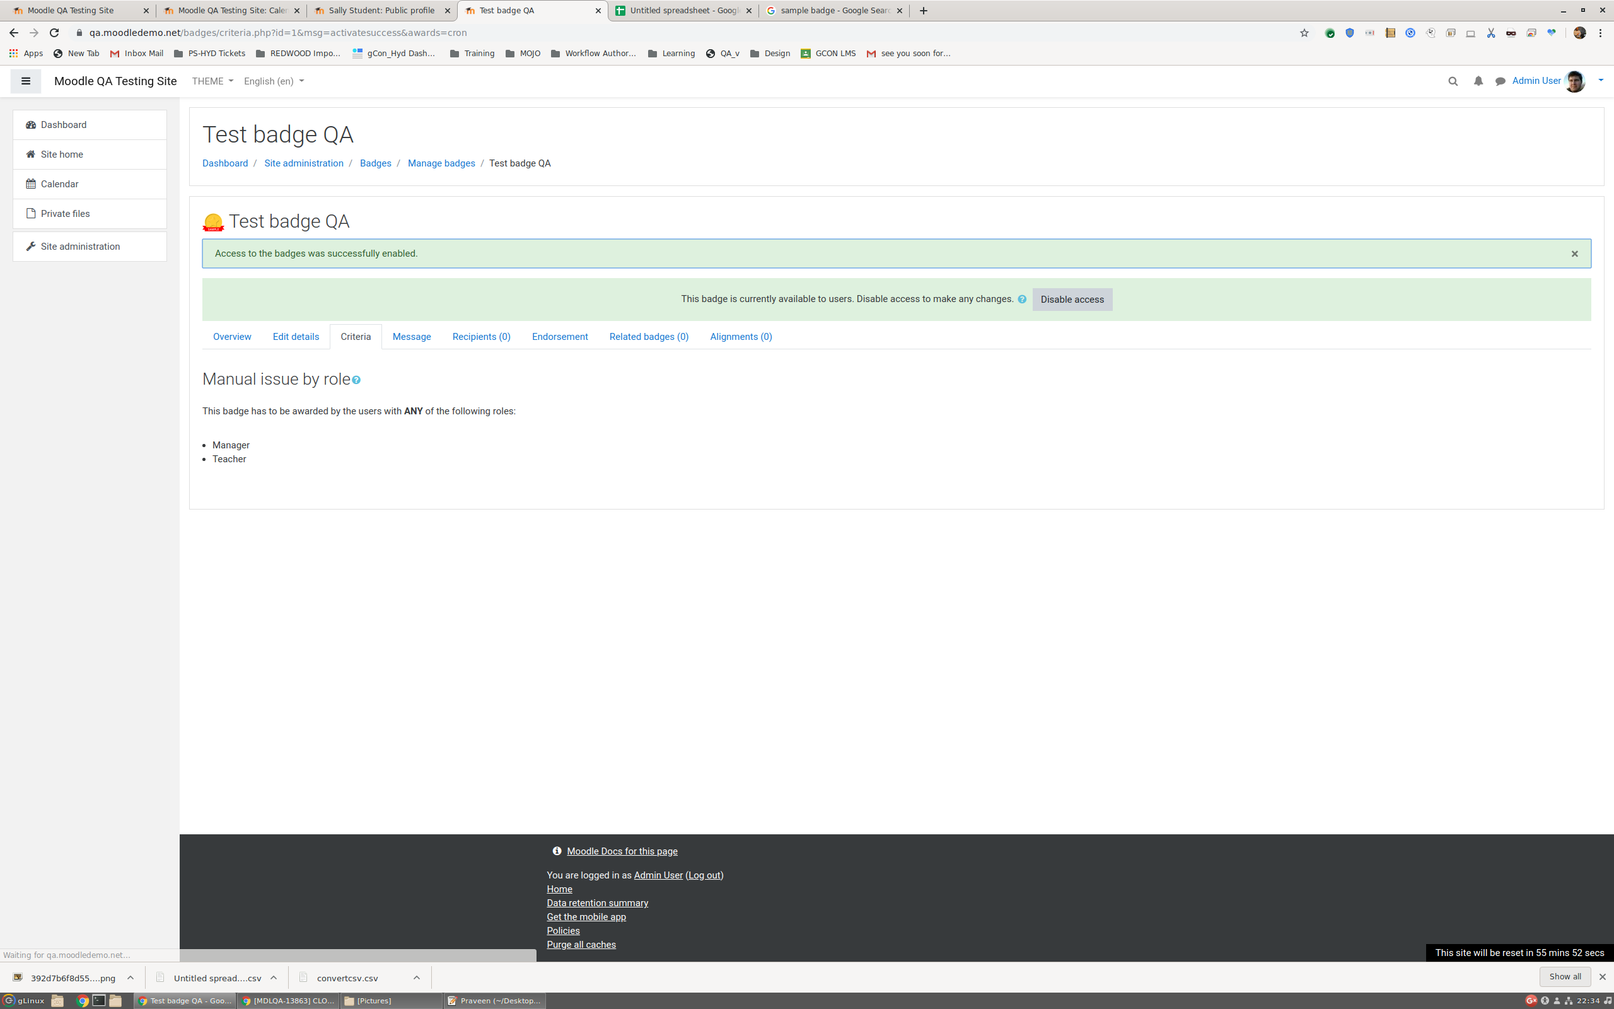
Task: Open Site home in the side menu
Action: (x=90, y=154)
